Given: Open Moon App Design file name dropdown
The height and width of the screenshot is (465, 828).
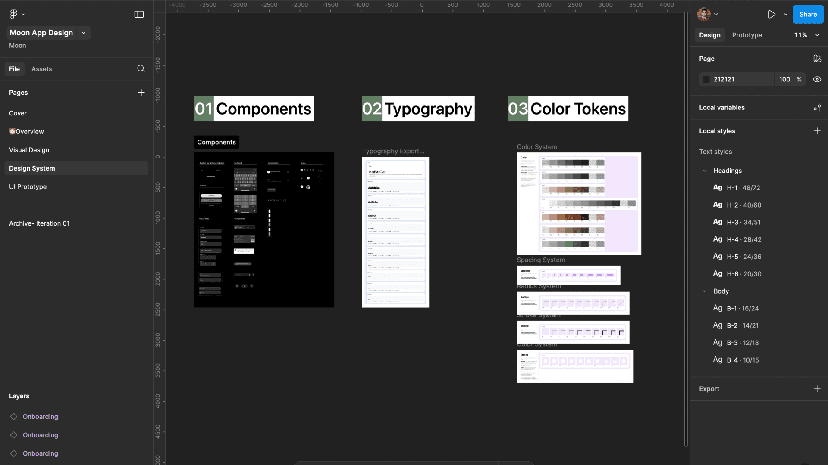Looking at the screenshot, I should (x=83, y=33).
